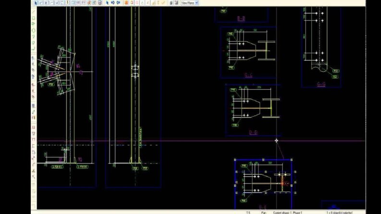Select the Draw Circle tool in left toolbar
The width and height of the screenshot is (381, 214).
coord(34,31)
